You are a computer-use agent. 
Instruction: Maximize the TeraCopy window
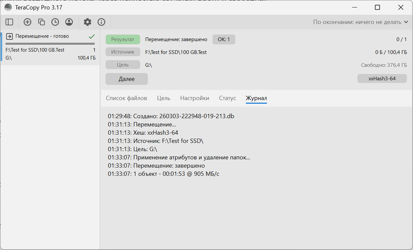[x=377, y=8]
